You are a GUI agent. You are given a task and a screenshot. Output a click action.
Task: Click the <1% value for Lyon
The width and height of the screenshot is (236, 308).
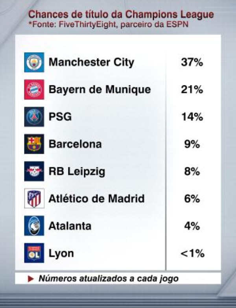[192, 253]
